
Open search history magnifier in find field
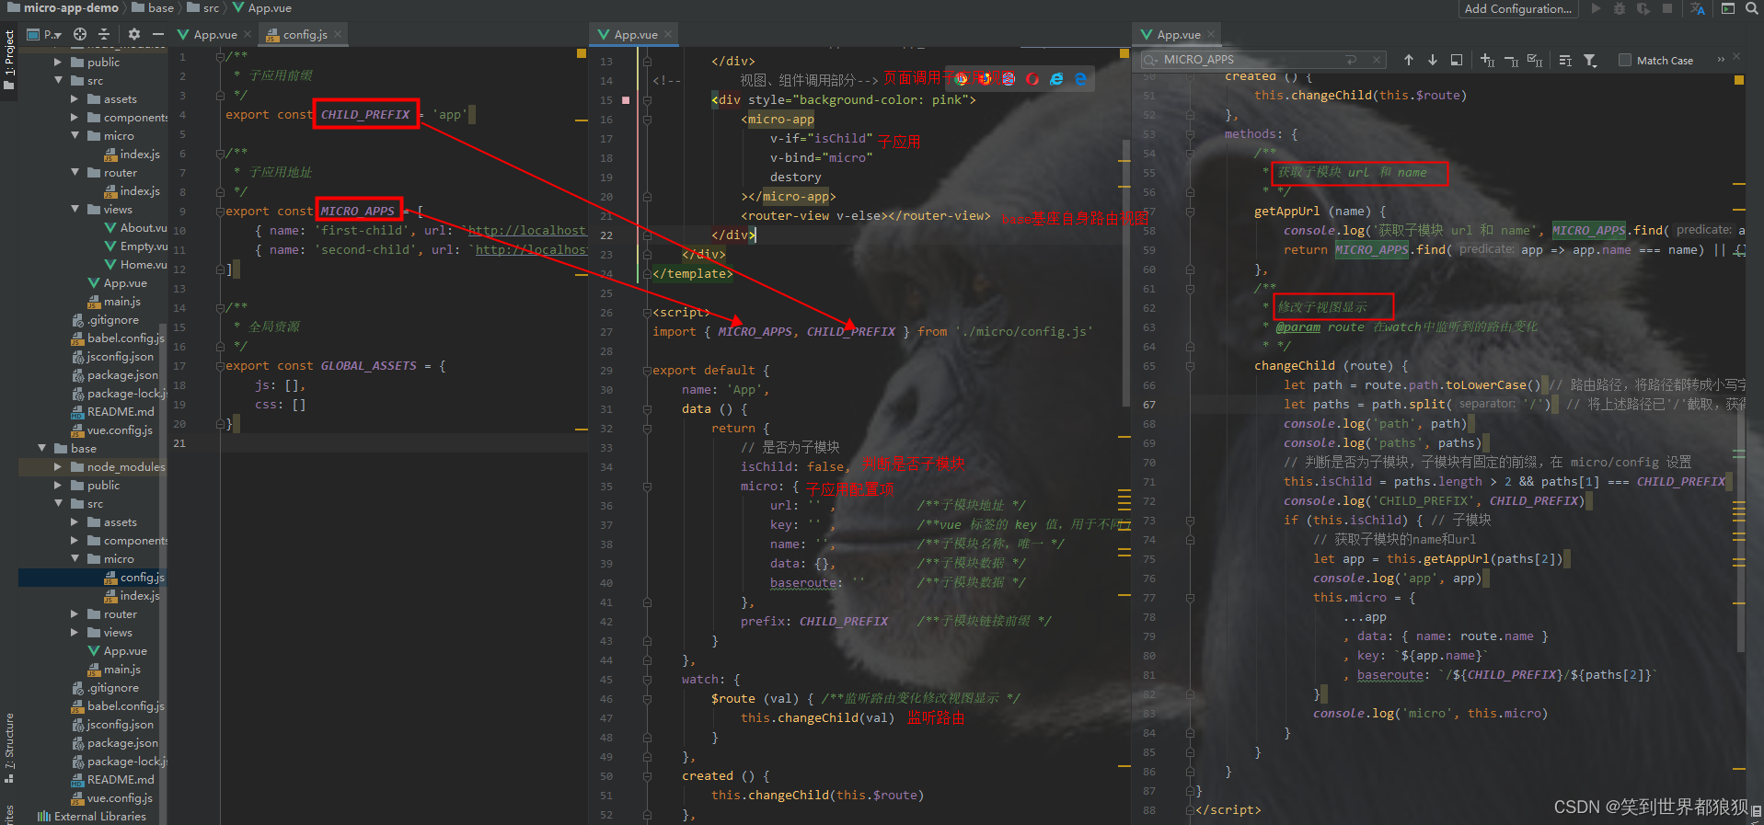[x=1150, y=60]
